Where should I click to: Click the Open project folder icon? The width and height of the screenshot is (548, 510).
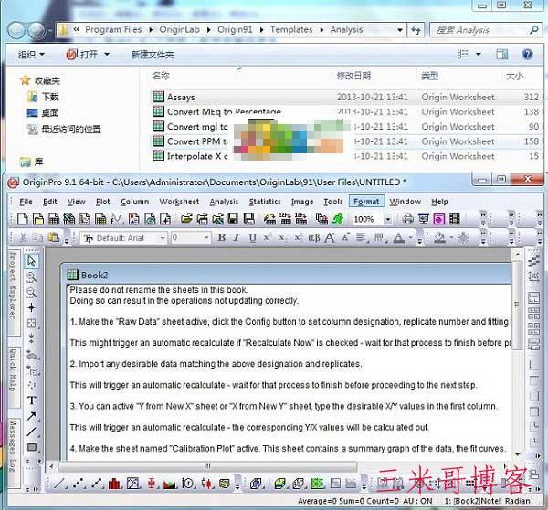click(x=186, y=219)
